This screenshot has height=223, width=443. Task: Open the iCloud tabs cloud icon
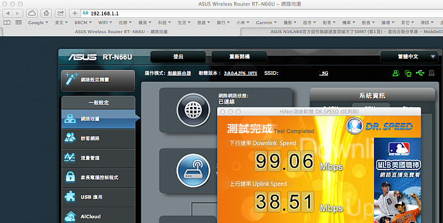coord(32,14)
